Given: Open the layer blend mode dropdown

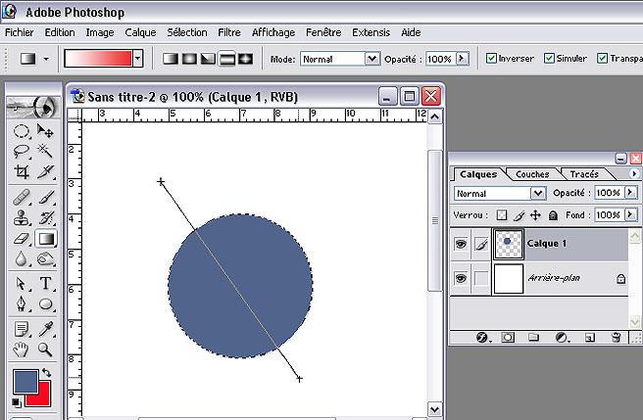Looking at the screenshot, I should (538, 193).
